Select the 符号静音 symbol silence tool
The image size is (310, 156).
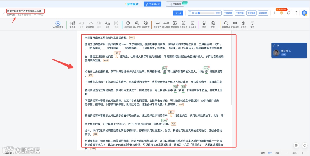(x=175, y=25)
